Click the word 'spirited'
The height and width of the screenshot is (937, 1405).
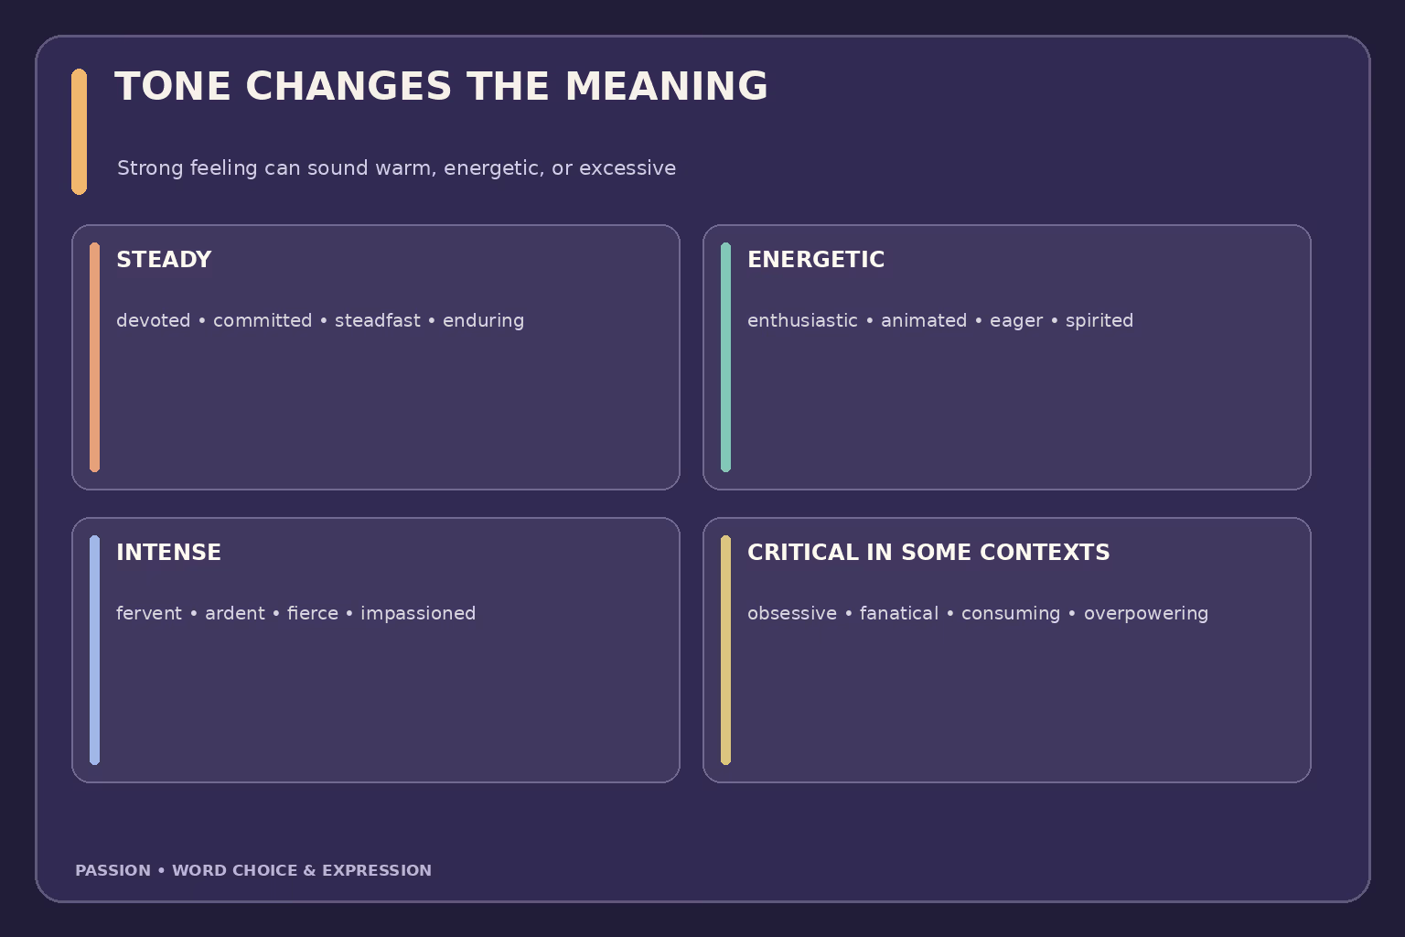1099,321
